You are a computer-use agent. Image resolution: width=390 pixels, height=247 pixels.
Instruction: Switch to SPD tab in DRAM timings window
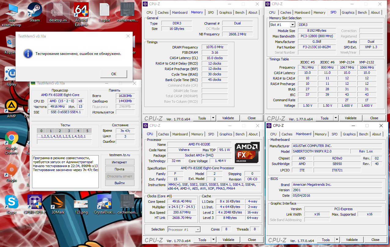click(x=211, y=13)
